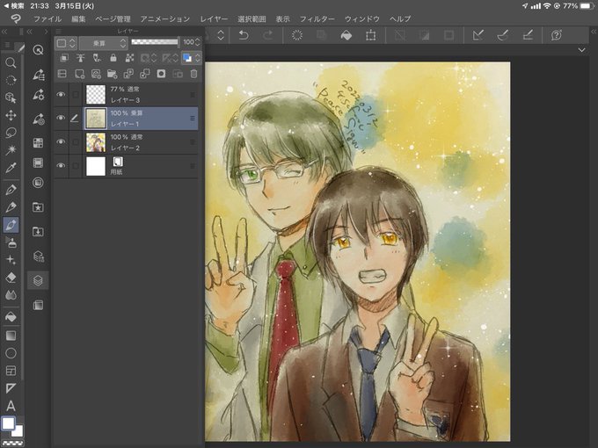Hide the 用紙 paper layer

(61, 166)
